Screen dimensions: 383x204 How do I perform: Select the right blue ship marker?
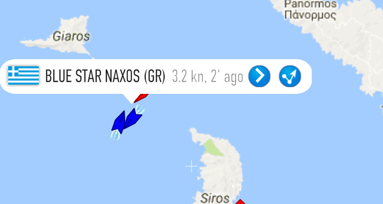pyautogui.click(x=133, y=119)
